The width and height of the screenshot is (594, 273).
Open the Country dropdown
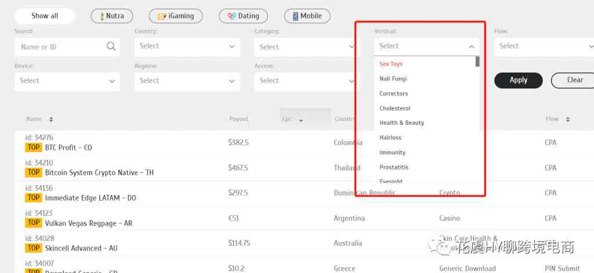[187, 46]
